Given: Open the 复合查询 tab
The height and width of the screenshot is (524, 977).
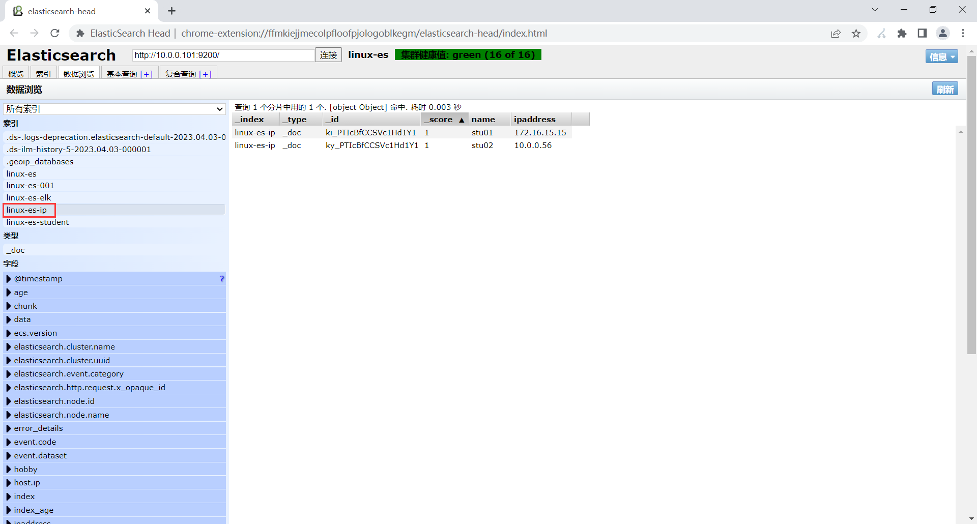Looking at the screenshot, I should point(188,74).
